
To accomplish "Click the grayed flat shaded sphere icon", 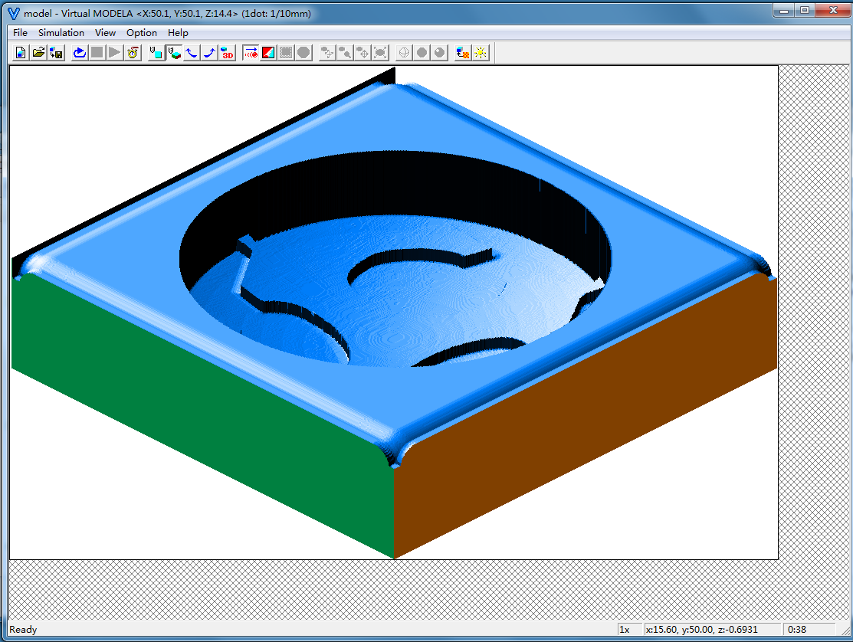I will pyautogui.click(x=422, y=53).
